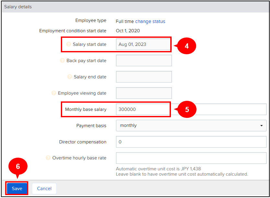Click into the Back pay start date box
The width and height of the screenshot is (270, 198).
pos(143,61)
